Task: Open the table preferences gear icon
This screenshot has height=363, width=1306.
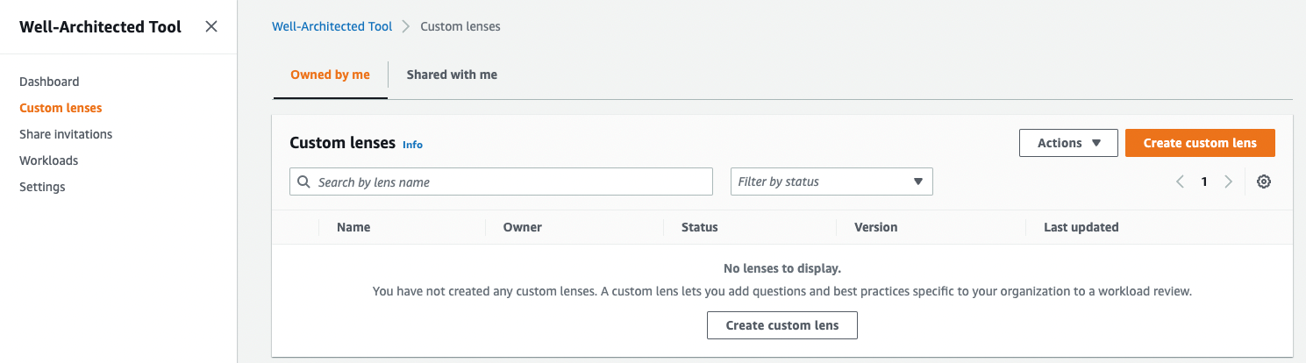Action: 1264,181
